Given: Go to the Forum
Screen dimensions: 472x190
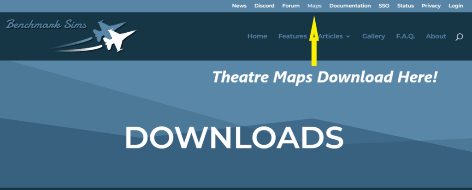Looking at the screenshot, I should [291, 6].
